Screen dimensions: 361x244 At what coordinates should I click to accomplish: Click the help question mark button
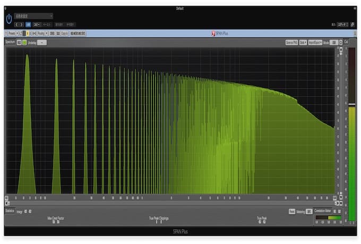point(341,42)
